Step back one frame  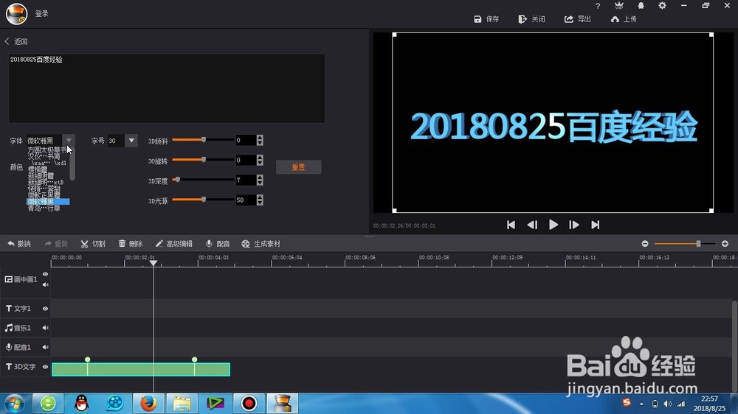click(x=532, y=225)
